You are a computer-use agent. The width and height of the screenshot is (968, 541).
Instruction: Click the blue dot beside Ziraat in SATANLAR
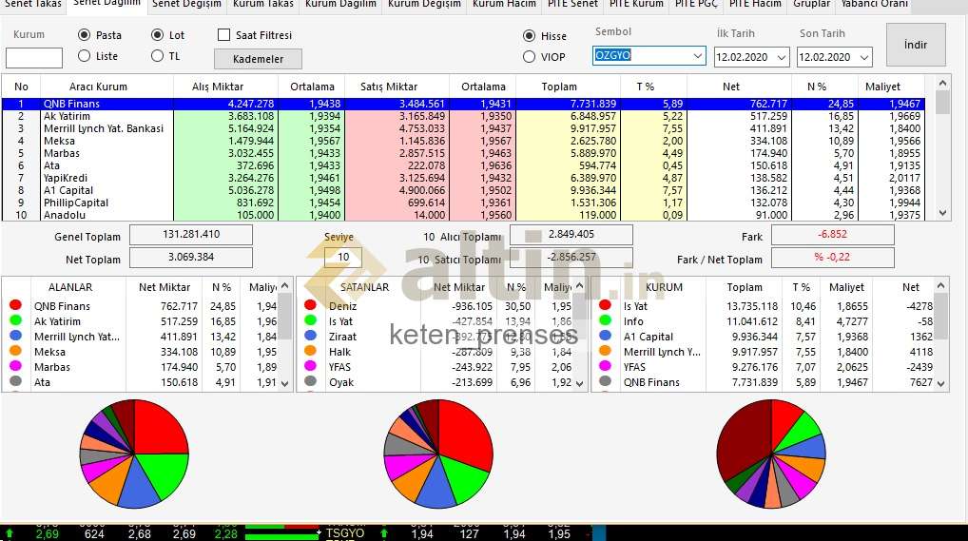click(x=311, y=336)
